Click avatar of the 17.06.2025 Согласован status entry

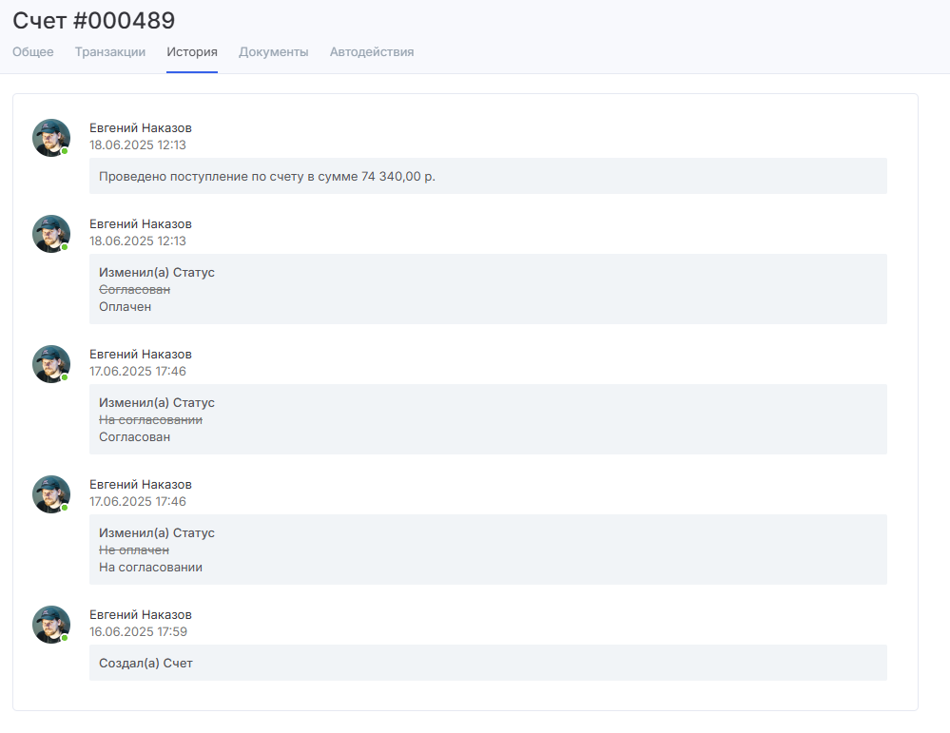pyautogui.click(x=51, y=364)
